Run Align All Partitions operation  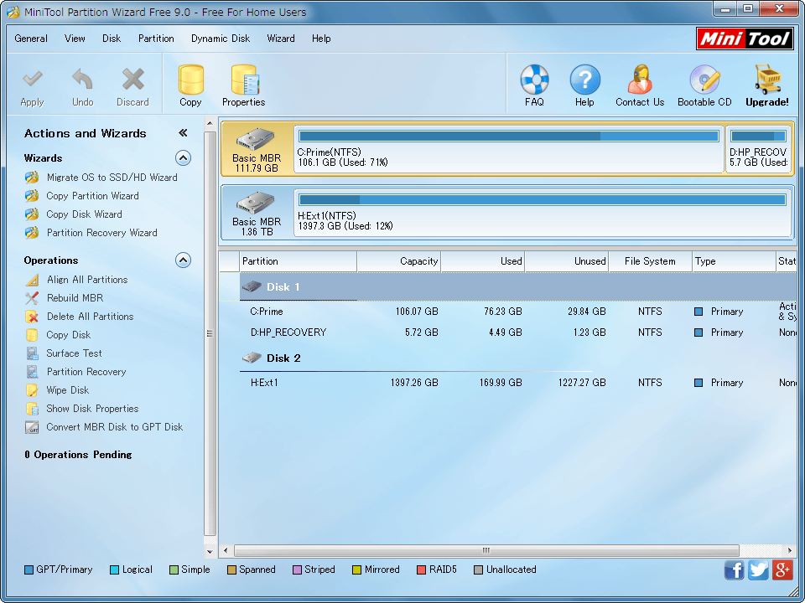click(x=87, y=280)
